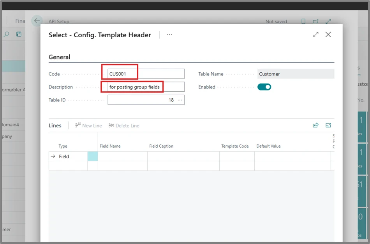Image resolution: width=370 pixels, height=244 pixels.
Task: Click the Field Name column header
Action: pyautogui.click(x=110, y=146)
